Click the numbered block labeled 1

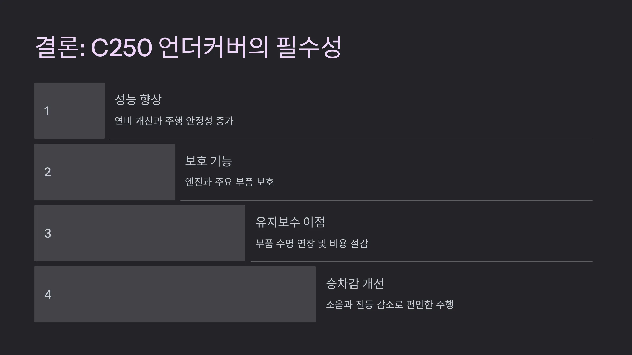[x=70, y=111]
